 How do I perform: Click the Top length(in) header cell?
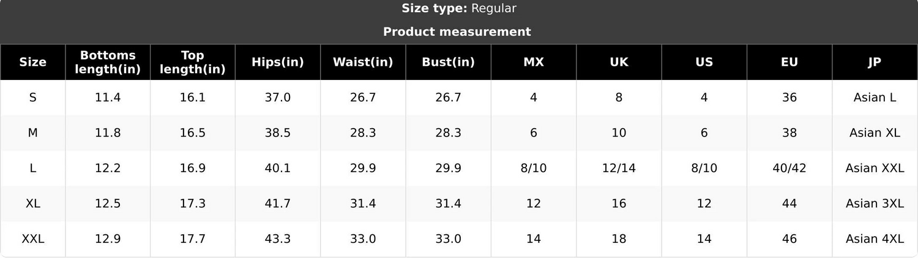pyautogui.click(x=193, y=62)
